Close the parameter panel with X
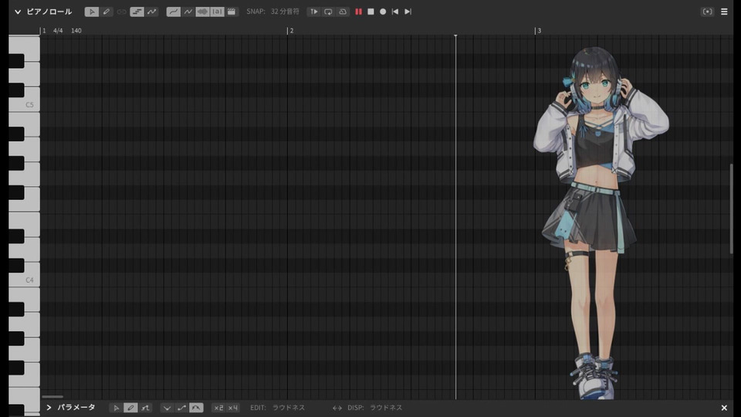The width and height of the screenshot is (741, 417). [724, 408]
